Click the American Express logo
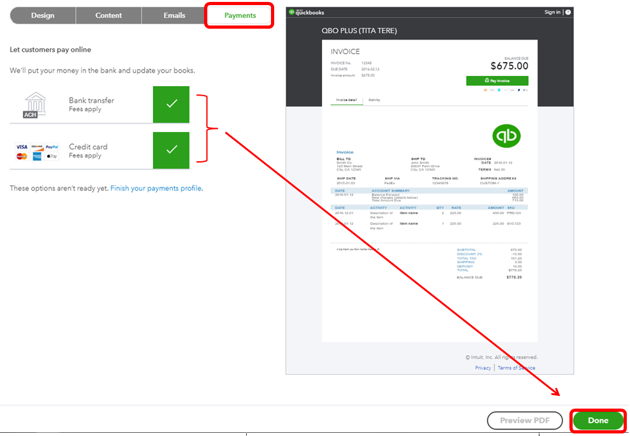This screenshot has width=630, height=436. coord(37,156)
